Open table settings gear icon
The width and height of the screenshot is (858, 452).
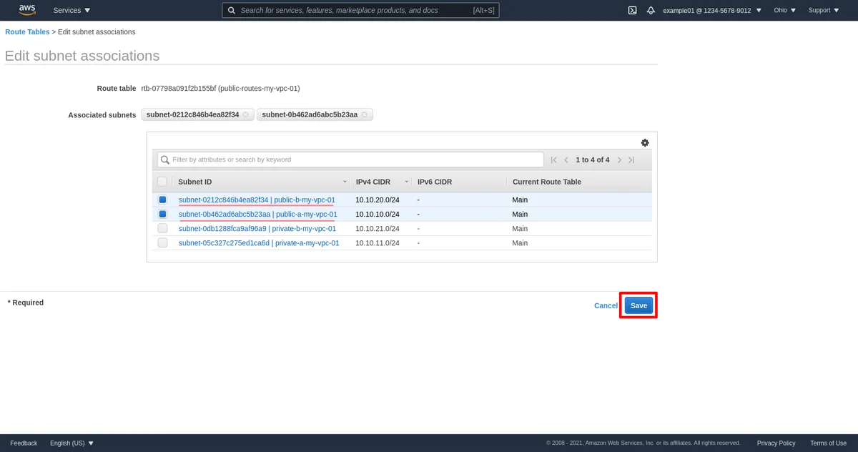645,143
